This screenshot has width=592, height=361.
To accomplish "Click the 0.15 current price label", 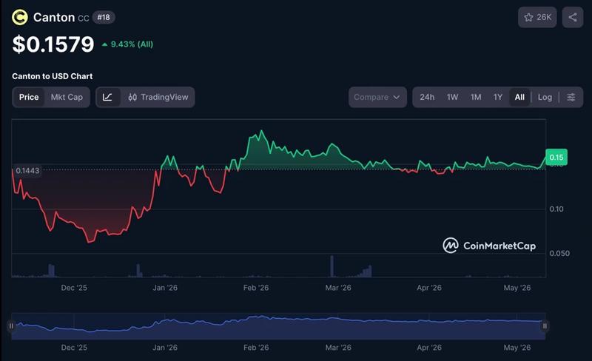I will (x=556, y=158).
